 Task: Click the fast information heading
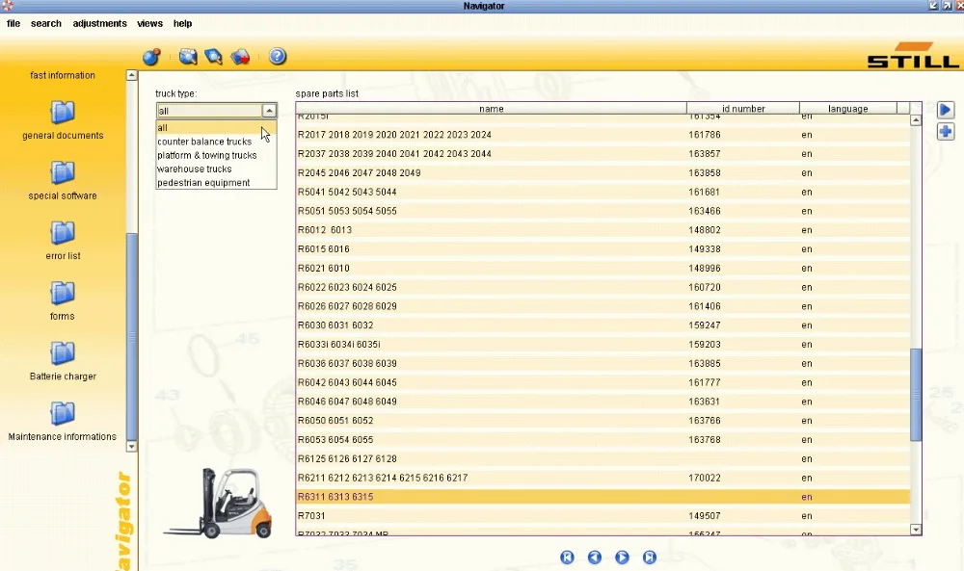click(63, 75)
